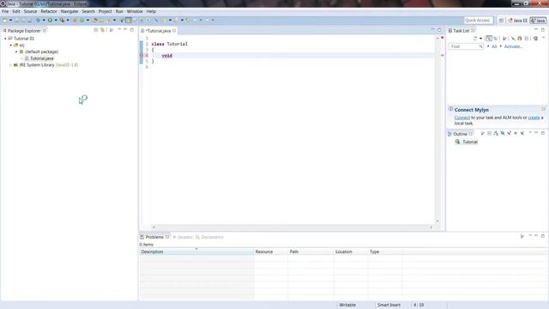This screenshot has height=309, width=549.
Task: Open the Window menu
Action: click(135, 11)
